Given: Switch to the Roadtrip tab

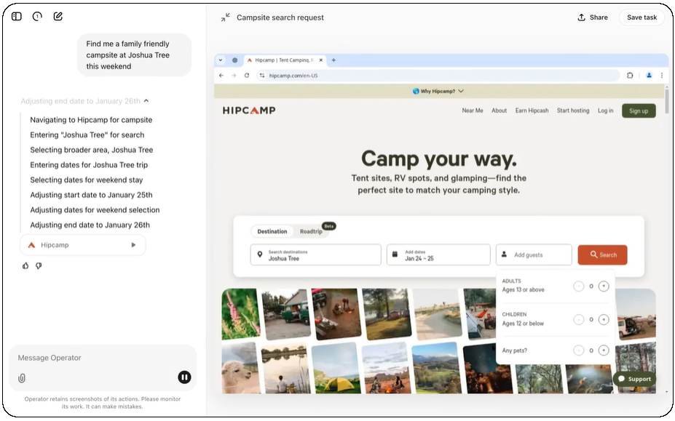Looking at the screenshot, I should click(x=311, y=231).
